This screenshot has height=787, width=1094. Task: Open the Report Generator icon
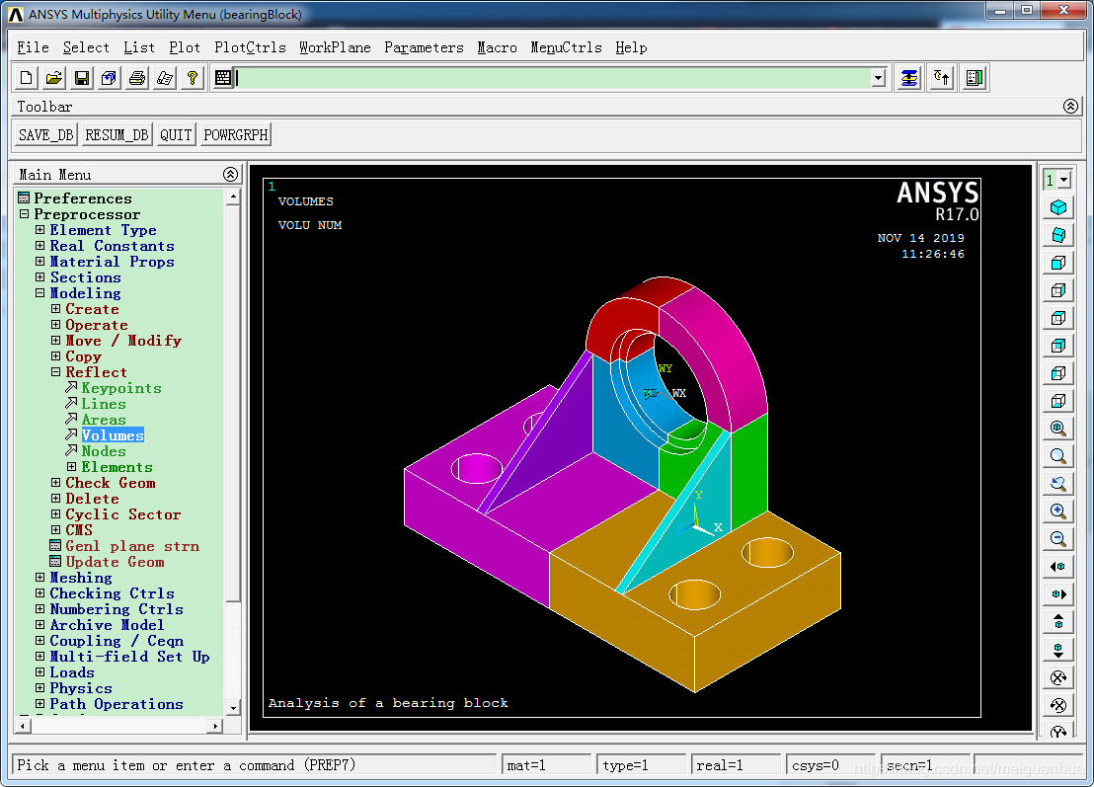click(165, 78)
